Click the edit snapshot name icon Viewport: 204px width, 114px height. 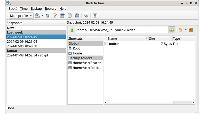pyautogui.click(x=55, y=16)
